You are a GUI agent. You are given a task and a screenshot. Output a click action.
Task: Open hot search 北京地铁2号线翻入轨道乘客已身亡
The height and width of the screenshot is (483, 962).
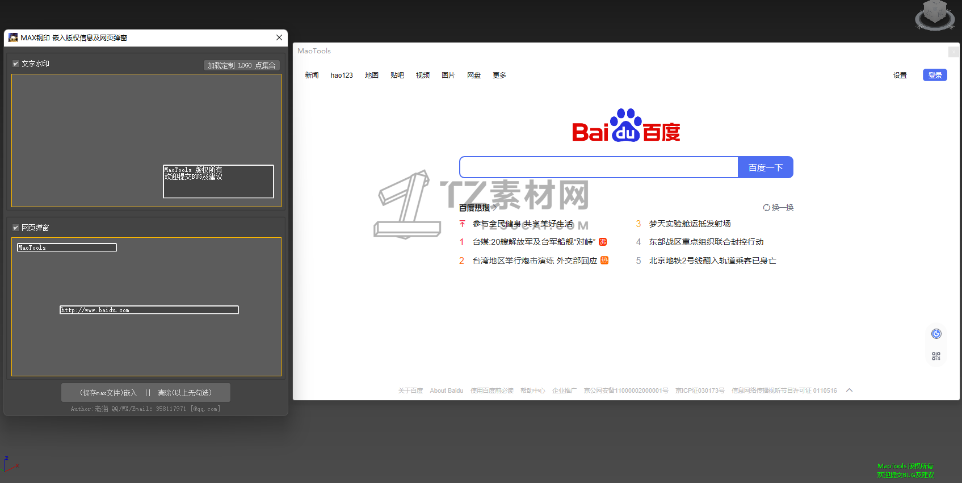(x=712, y=261)
